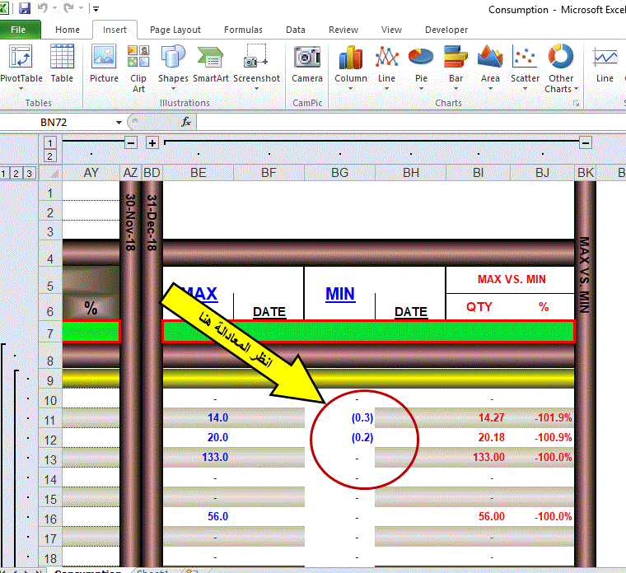
Task: Open the Name Box dropdown
Action: tap(119, 123)
